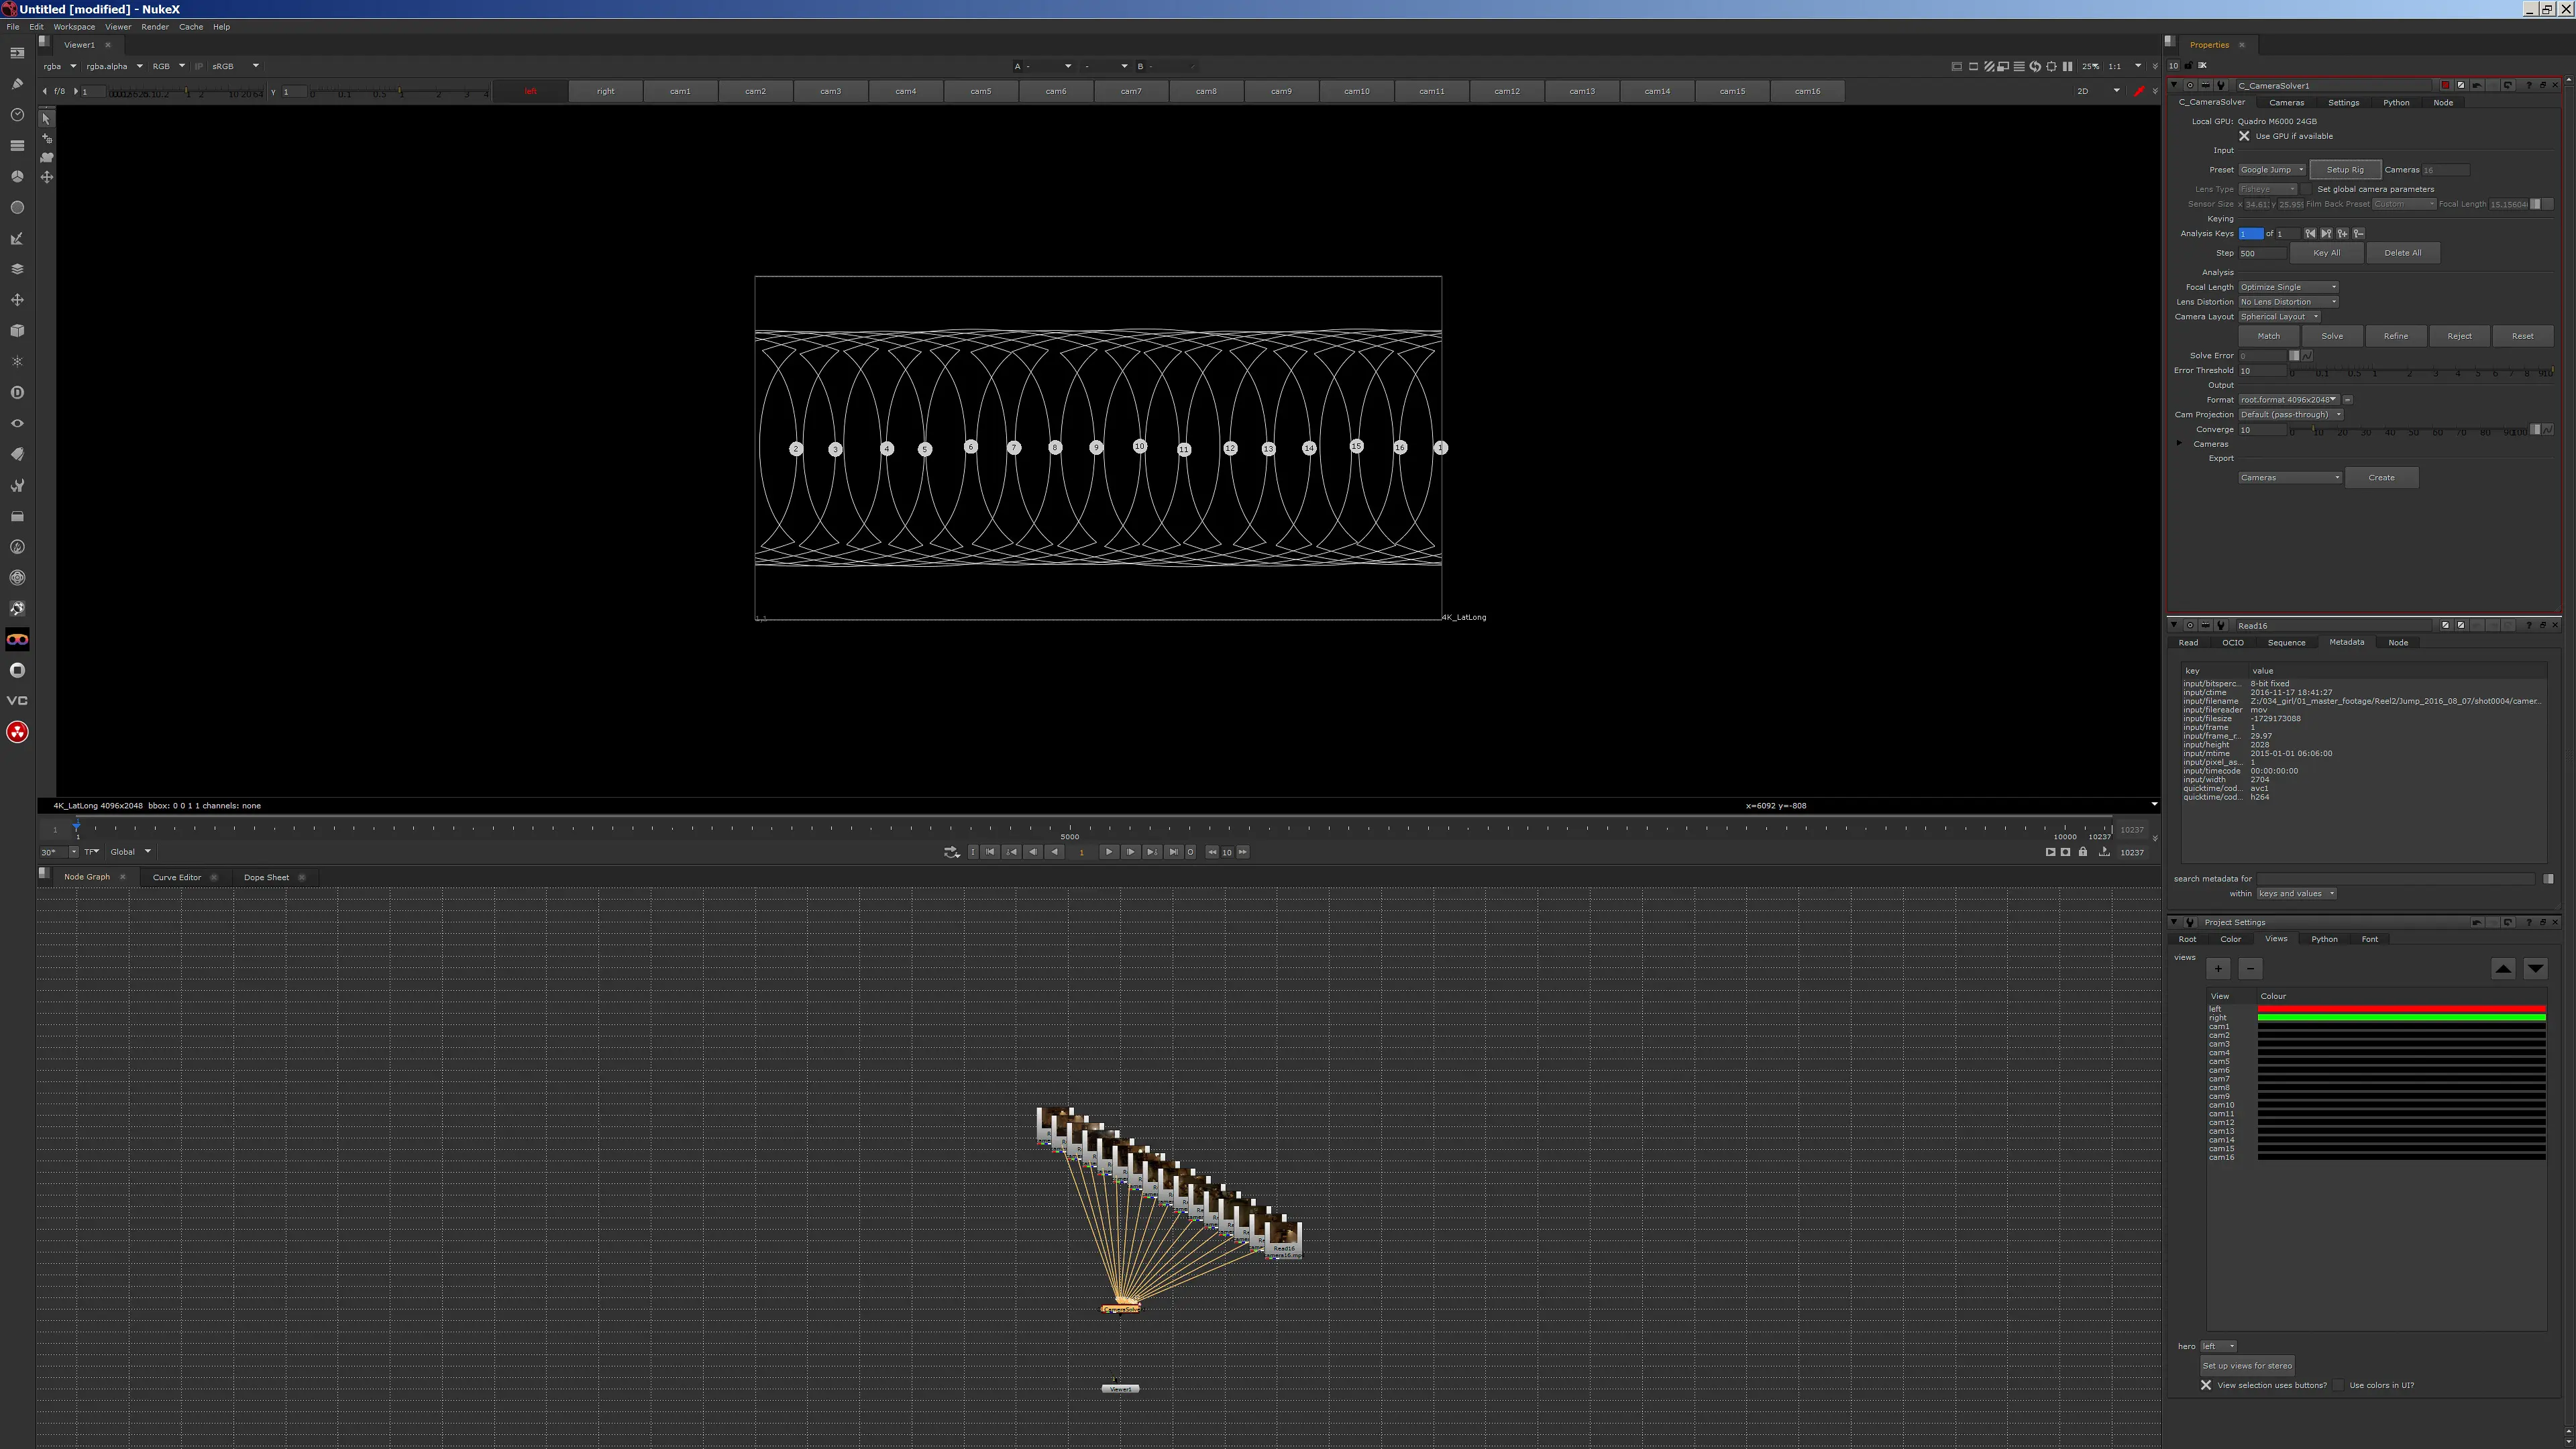Click the play forward button

coord(1108,852)
